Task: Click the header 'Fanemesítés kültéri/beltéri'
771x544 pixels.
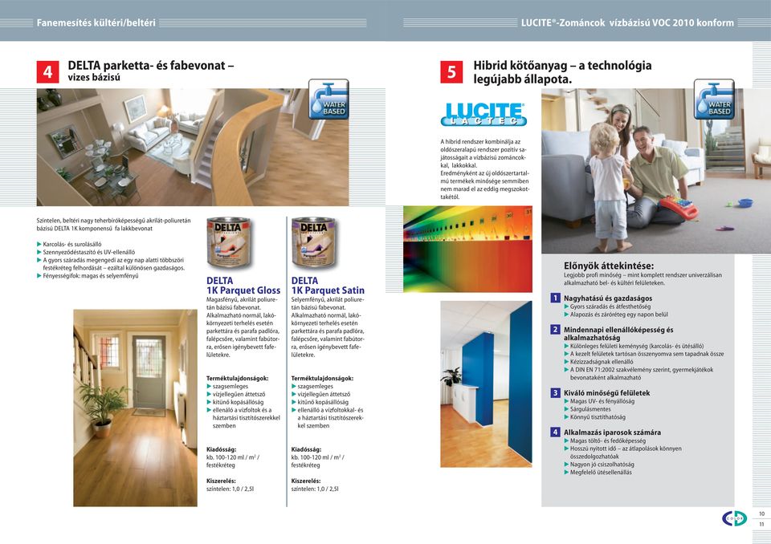Action: [x=96, y=22]
